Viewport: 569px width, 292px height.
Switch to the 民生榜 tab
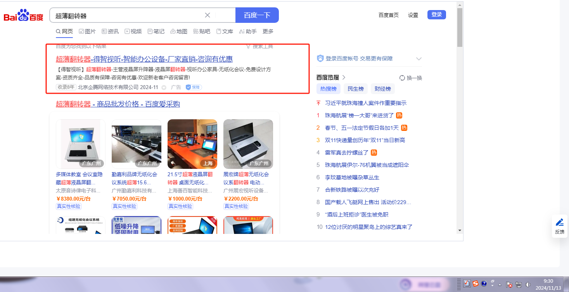pyautogui.click(x=356, y=89)
